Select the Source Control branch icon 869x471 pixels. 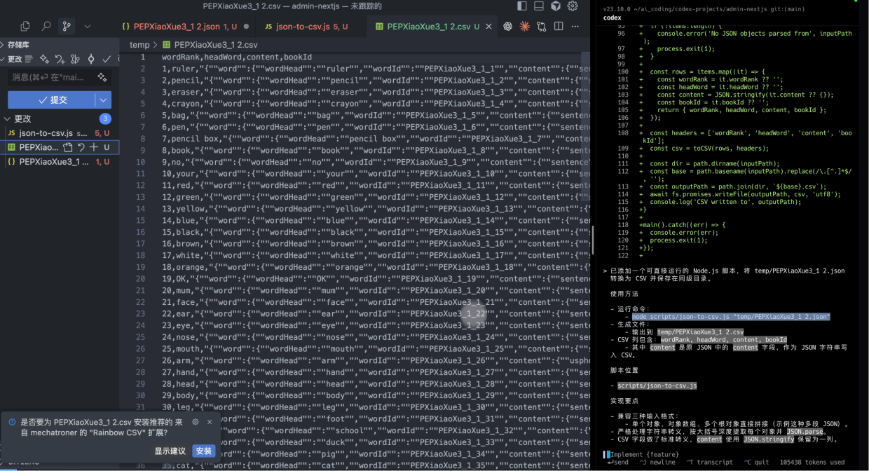coord(67,26)
